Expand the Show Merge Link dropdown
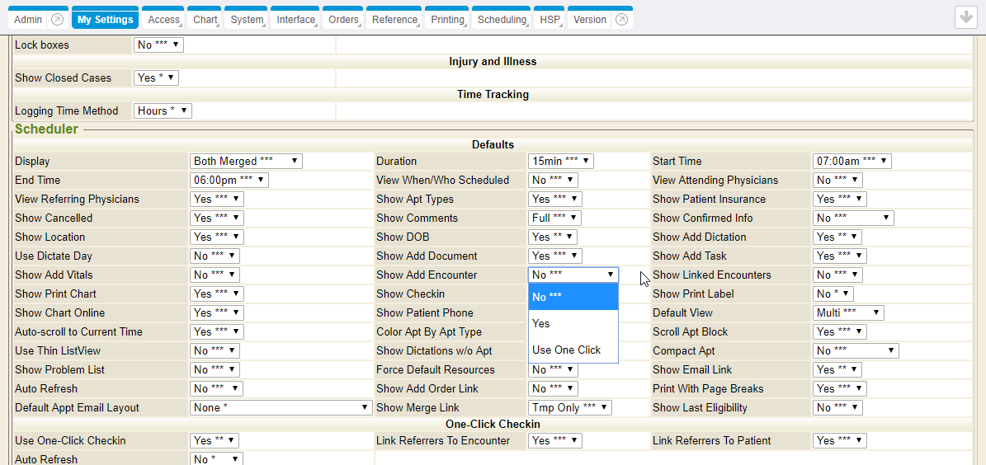Viewport: 986px width, 465px height. click(x=569, y=408)
